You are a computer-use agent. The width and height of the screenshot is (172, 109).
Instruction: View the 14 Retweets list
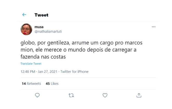31,84
